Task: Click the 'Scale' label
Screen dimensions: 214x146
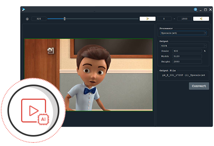Action: coord(165,51)
